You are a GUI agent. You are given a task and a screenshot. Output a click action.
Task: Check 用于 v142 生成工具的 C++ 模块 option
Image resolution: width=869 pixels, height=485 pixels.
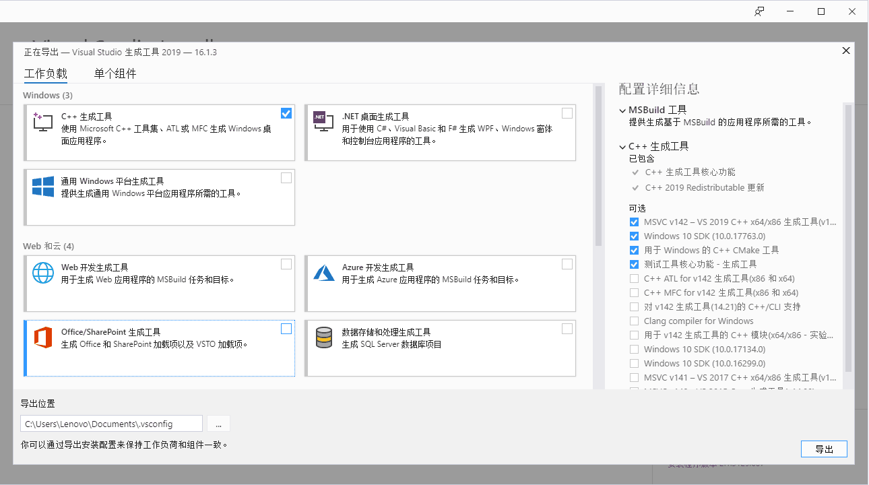(x=634, y=335)
